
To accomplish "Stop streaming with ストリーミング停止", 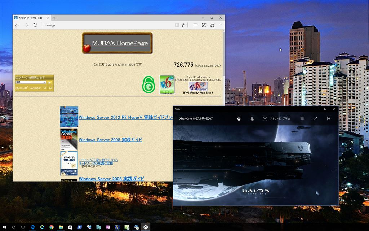I will (x=277, y=119).
